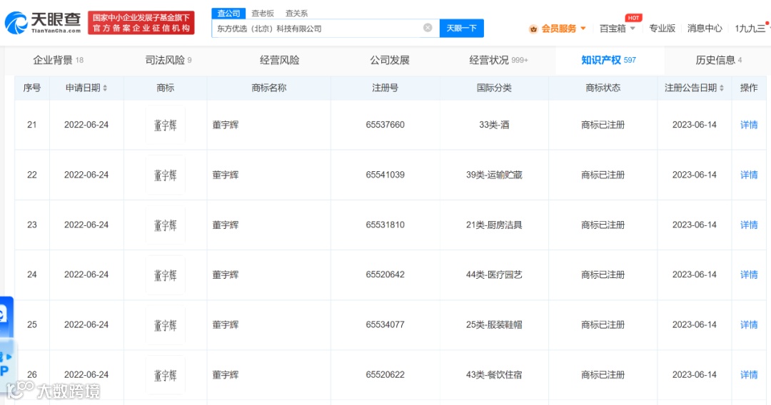This screenshot has height=405, width=771.
Task: Open 消息中心
Action: [705, 29]
